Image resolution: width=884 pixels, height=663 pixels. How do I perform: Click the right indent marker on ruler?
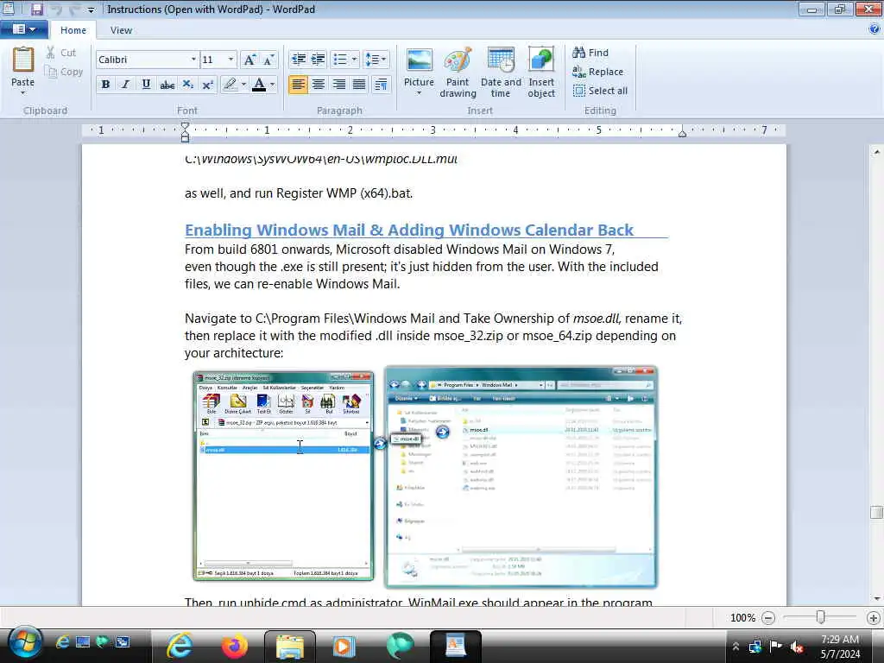click(682, 134)
